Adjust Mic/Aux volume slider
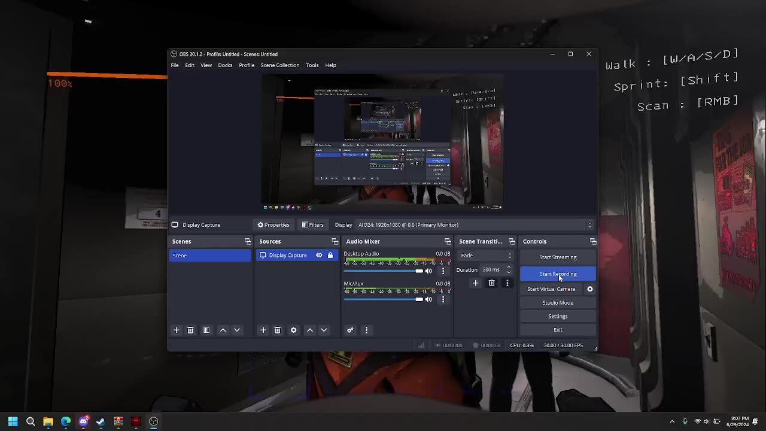The width and height of the screenshot is (766, 431). tap(383, 299)
